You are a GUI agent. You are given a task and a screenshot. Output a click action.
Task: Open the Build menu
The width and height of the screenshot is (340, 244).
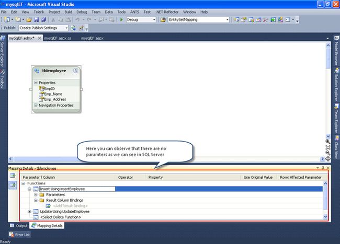coord(68,12)
